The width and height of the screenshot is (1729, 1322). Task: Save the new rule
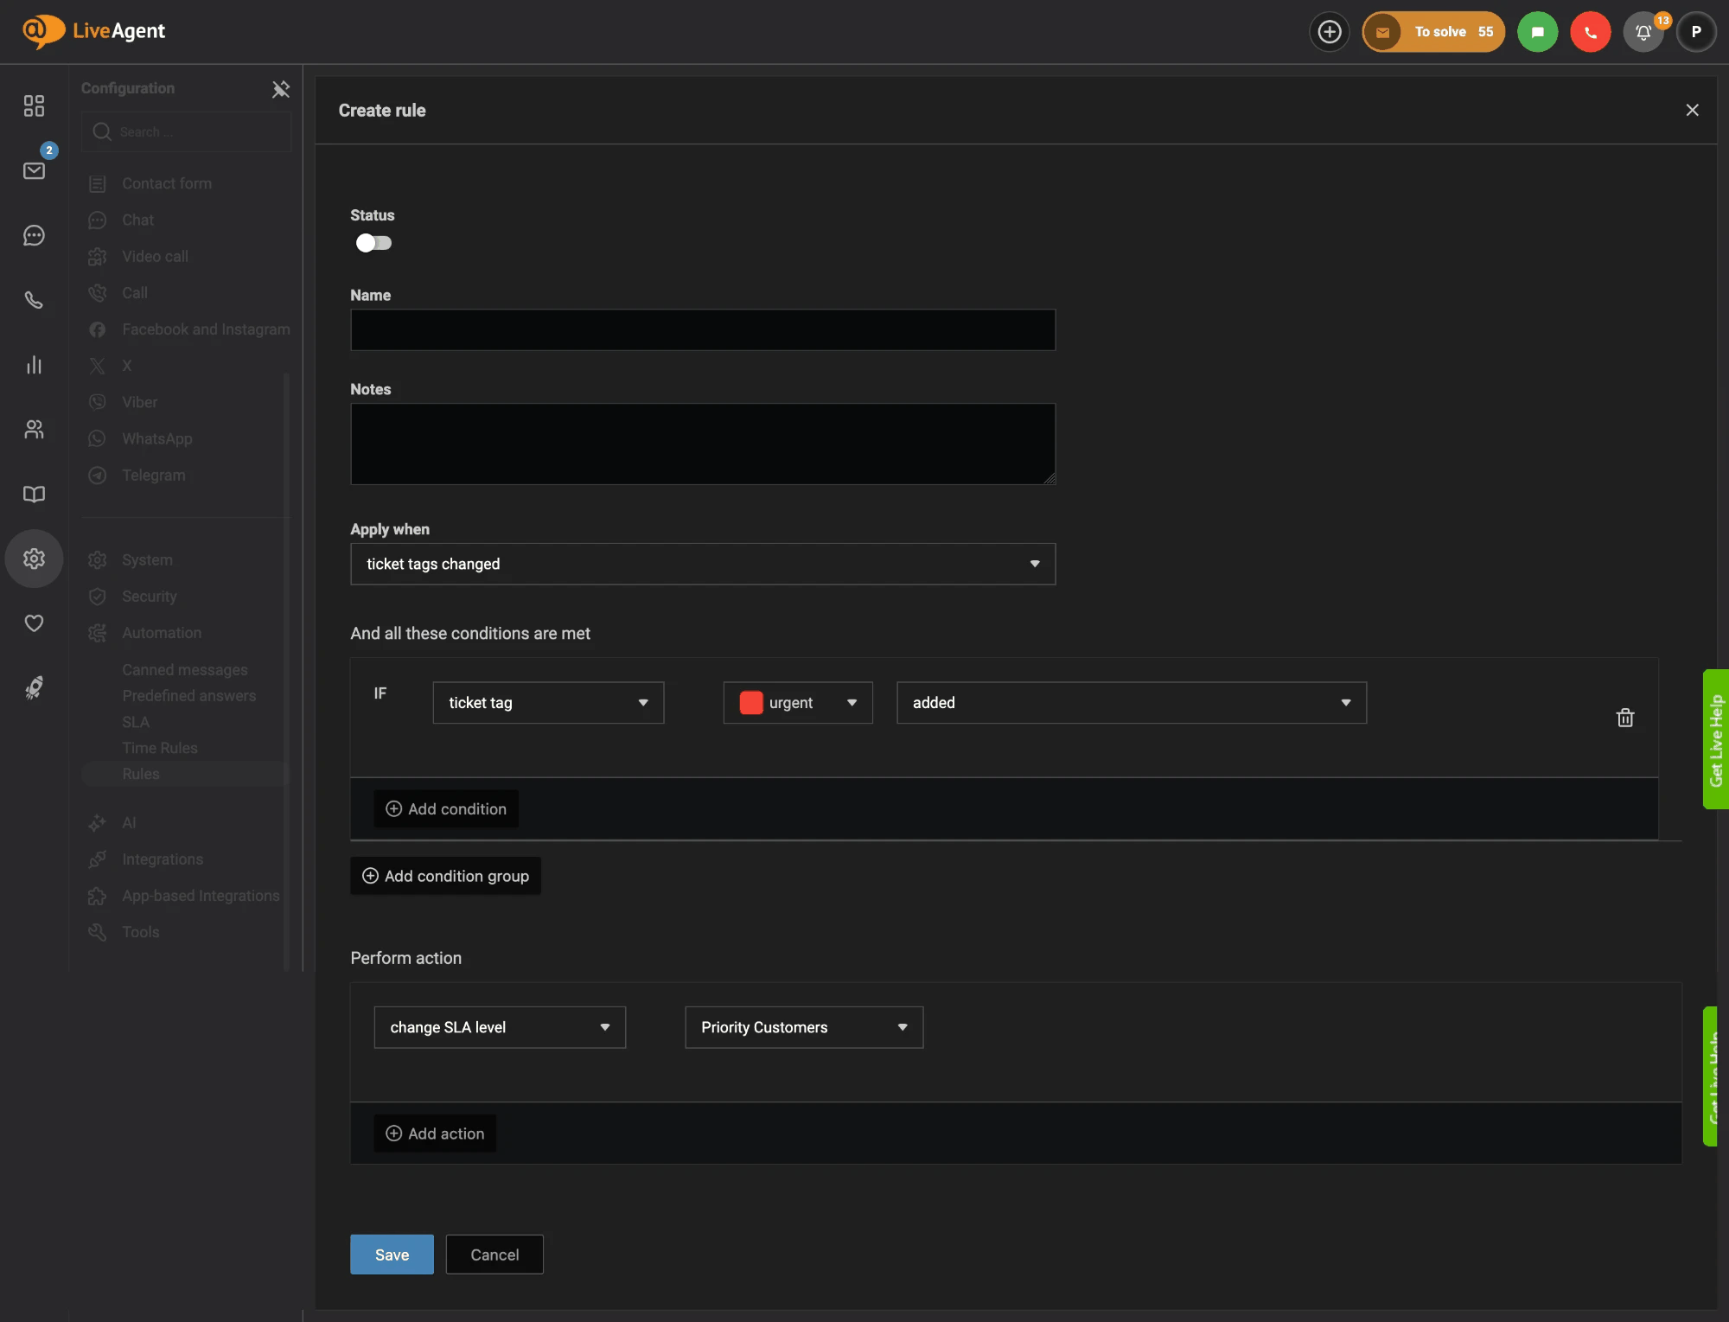pyautogui.click(x=392, y=1255)
